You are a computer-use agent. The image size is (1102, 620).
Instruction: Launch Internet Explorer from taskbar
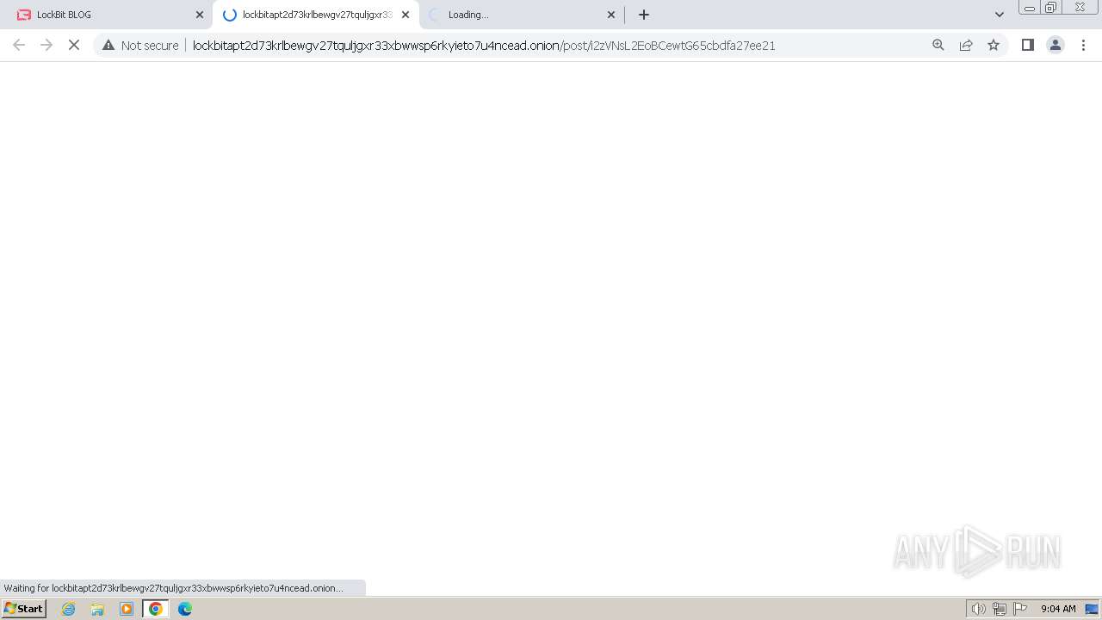click(69, 609)
